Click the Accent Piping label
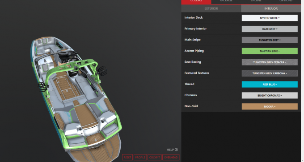304x162 pixels. (194, 51)
